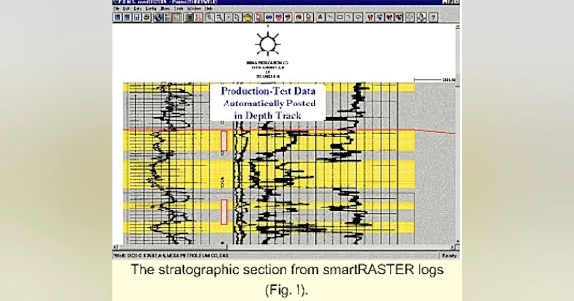Select the rectangle drawing tool
Image resolution: width=574 pixels, height=301 pixels.
[x=339, y=17]
